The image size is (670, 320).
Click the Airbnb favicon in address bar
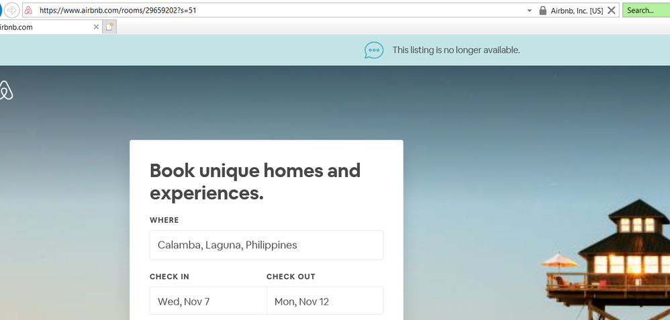click(29, 11)
